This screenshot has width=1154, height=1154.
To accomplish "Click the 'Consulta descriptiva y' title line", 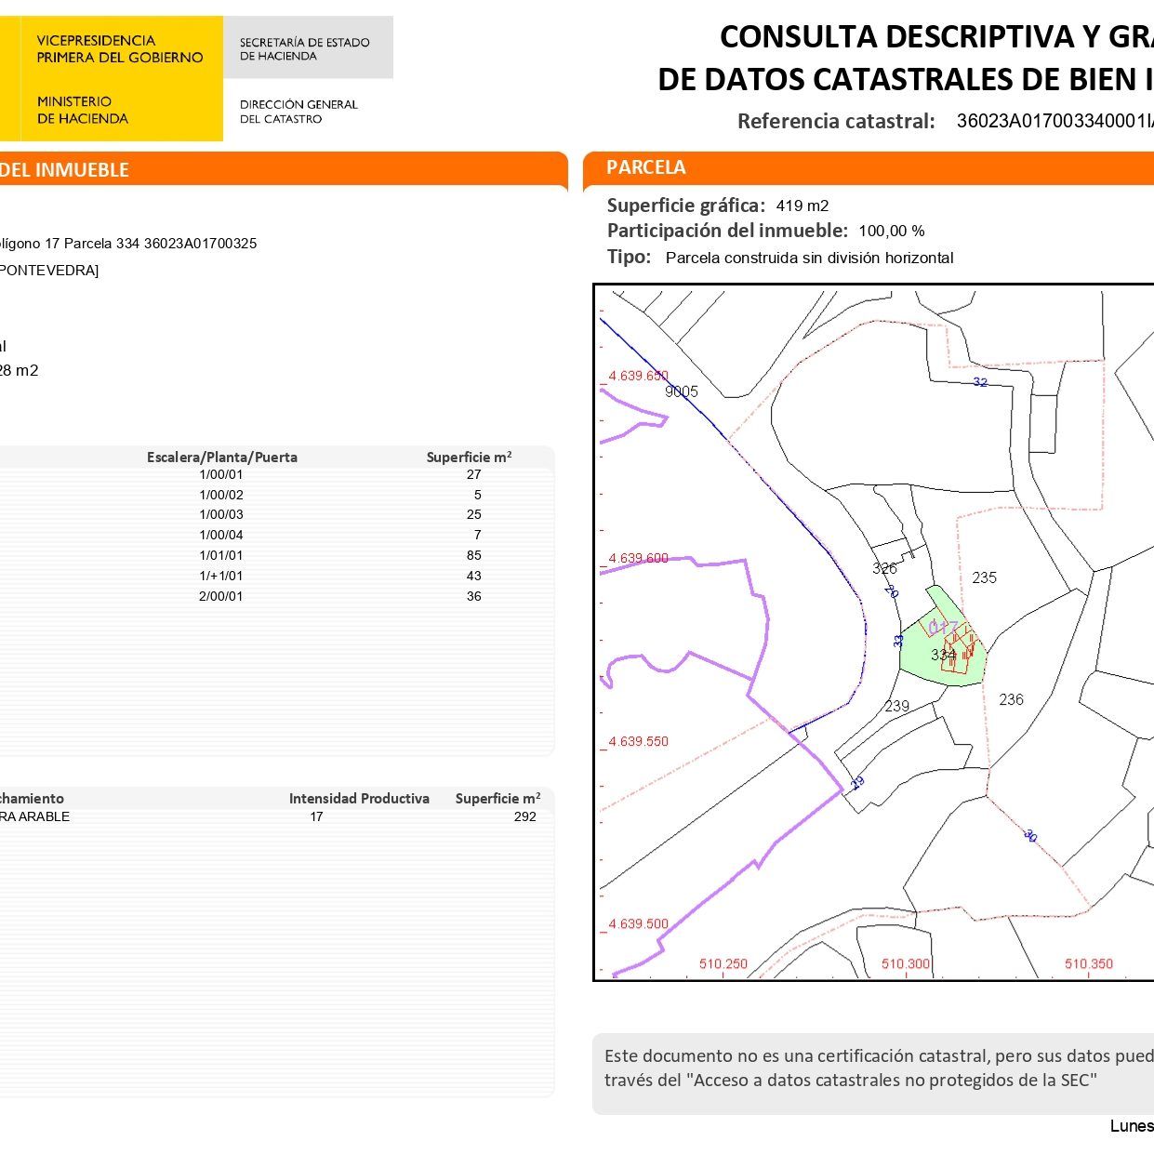I will click(936, 36).
